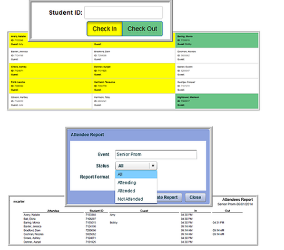Click the 04:31 PM out time
Image resolution: width=284 pixels, height=250 pixels.
click(218, 223)
